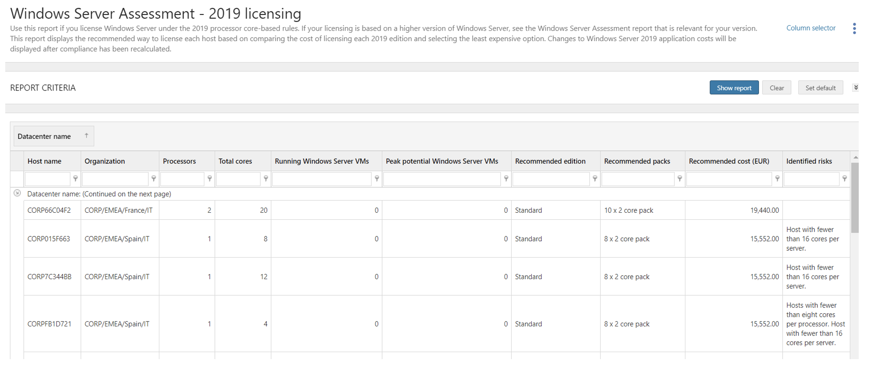Focus the Total cores filter field

(239, 179)
